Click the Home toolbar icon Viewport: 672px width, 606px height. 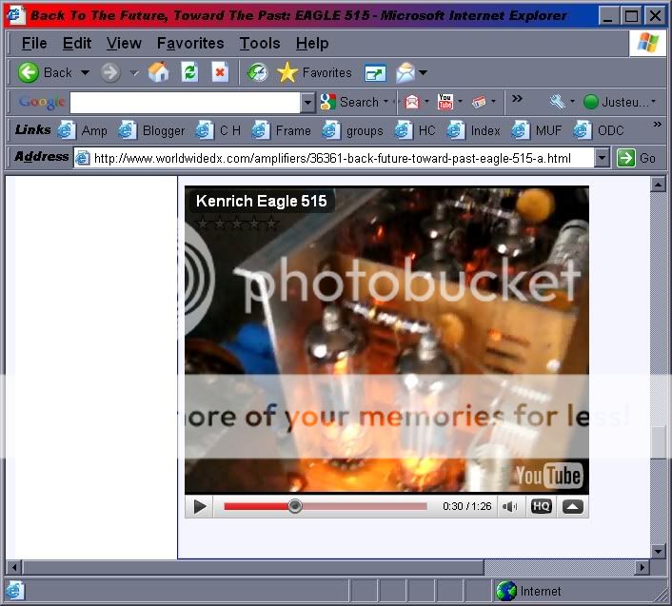pos(158,72)
